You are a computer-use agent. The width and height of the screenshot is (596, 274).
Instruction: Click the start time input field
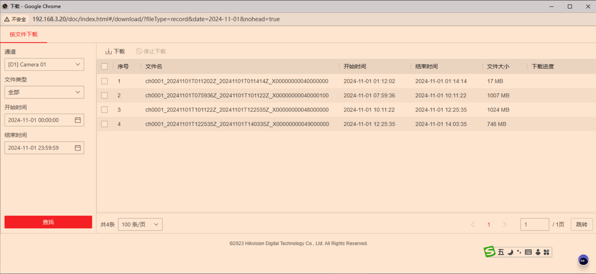click(44, 120)
